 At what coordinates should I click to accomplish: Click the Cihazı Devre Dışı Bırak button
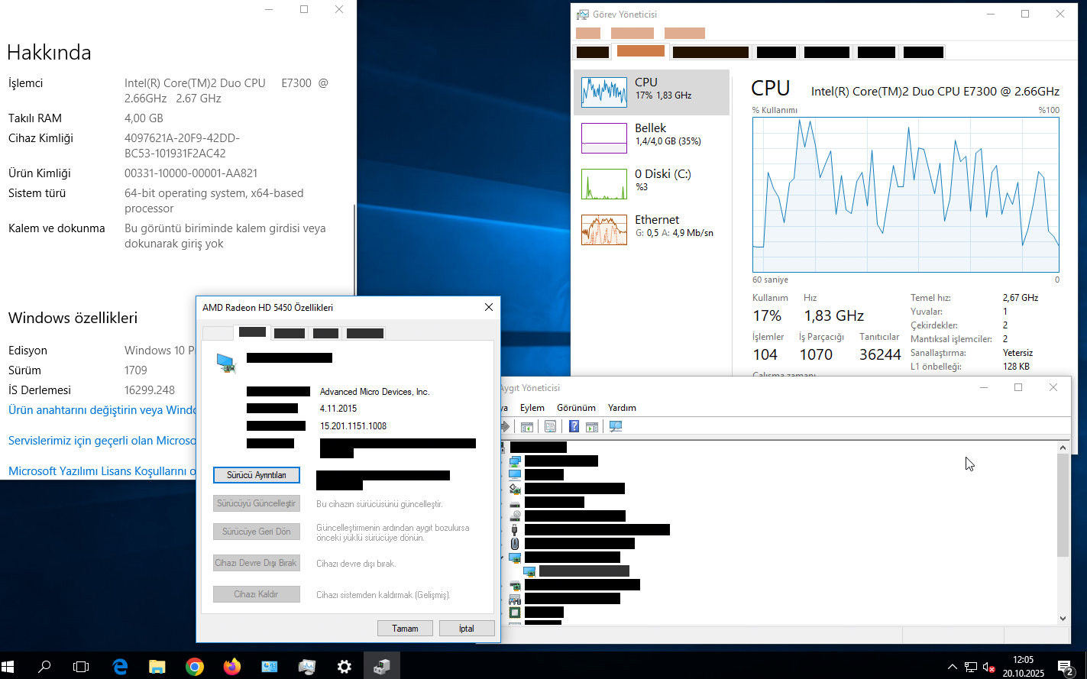(x=257, y=563)
